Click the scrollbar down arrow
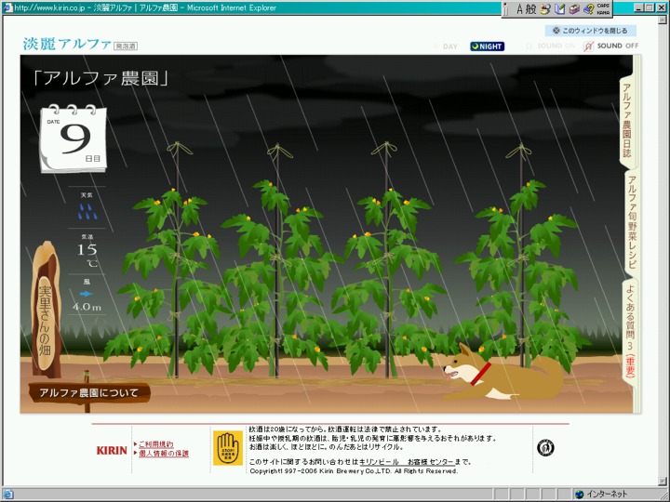Viewport: 670px width, 502px height. [663, 482]
